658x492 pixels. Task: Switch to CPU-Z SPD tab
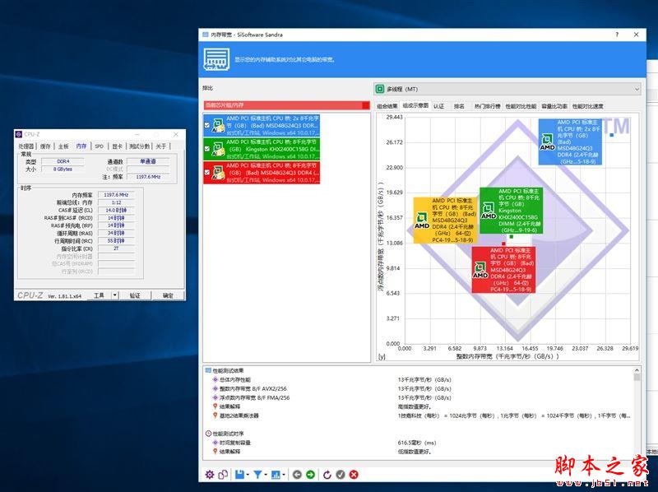tap(99, 146)
